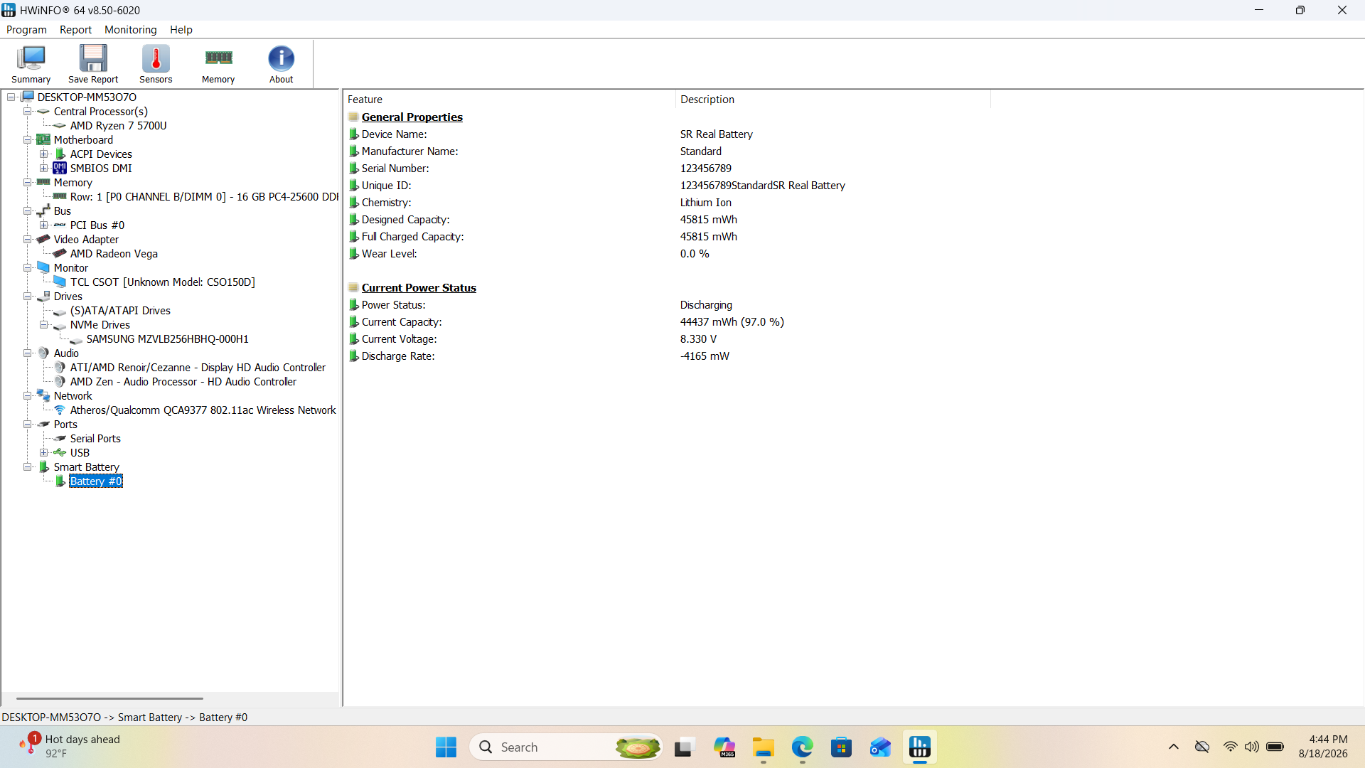Viewport: 1365px width, 768px height.
Task: Collapse the NVMe Drives node
Action: (x=43, y=324)
